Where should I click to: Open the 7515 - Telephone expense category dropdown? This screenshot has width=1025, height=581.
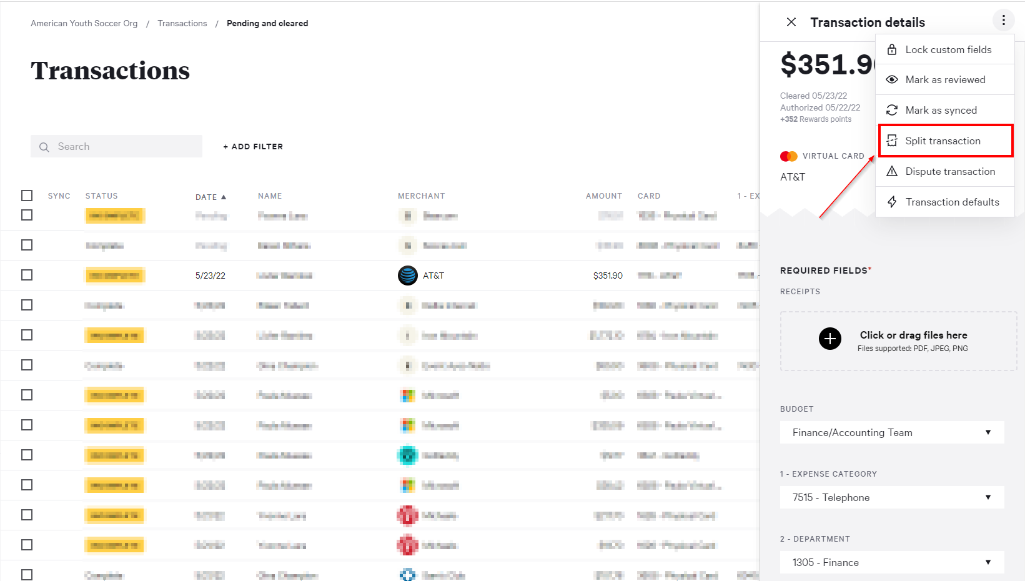click(x=891, y=497)
